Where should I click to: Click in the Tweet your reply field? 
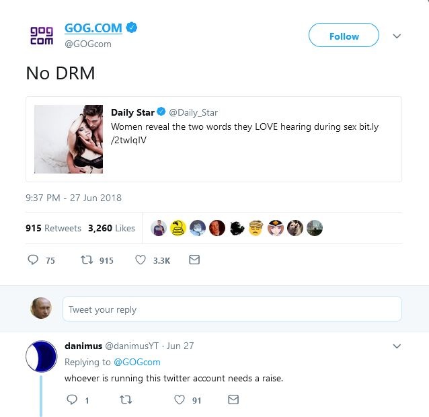[x=232, y=309]
